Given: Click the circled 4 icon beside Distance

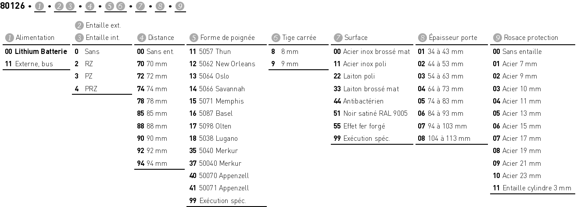Looking at the screenshot, I should tap(142, 38).
